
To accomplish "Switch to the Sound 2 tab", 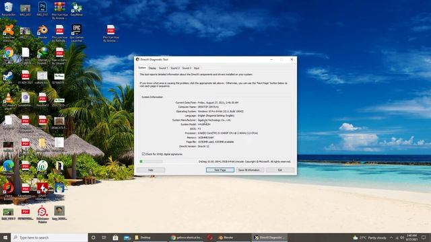I will [175, 68].
